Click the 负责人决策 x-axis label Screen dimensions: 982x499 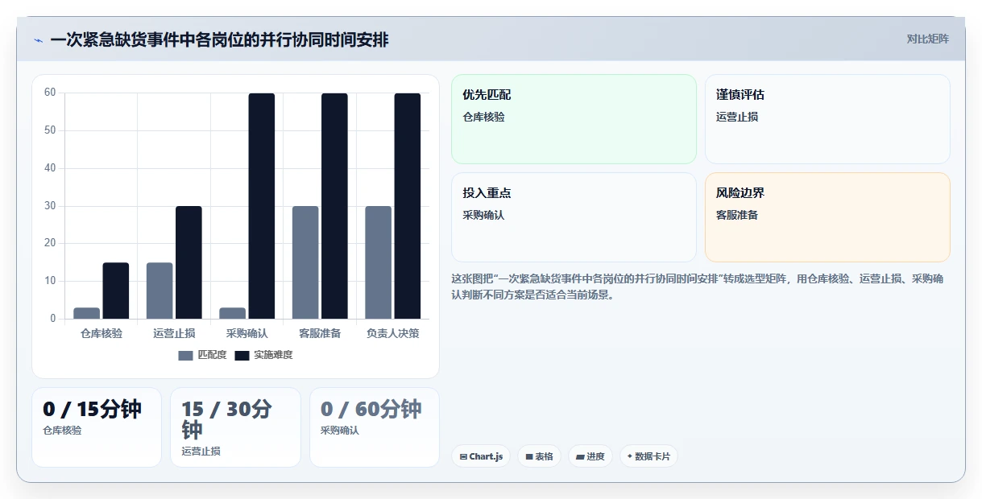pyautogui.click(x=393, y=333)
